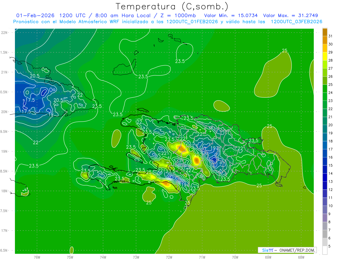Pick the white swatch below legend value 5
This screenshot has height=261, width=338.
point(325,250)
